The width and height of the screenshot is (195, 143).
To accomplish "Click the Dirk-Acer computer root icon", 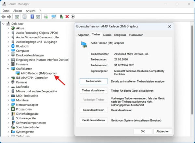I will coord(8,24).
